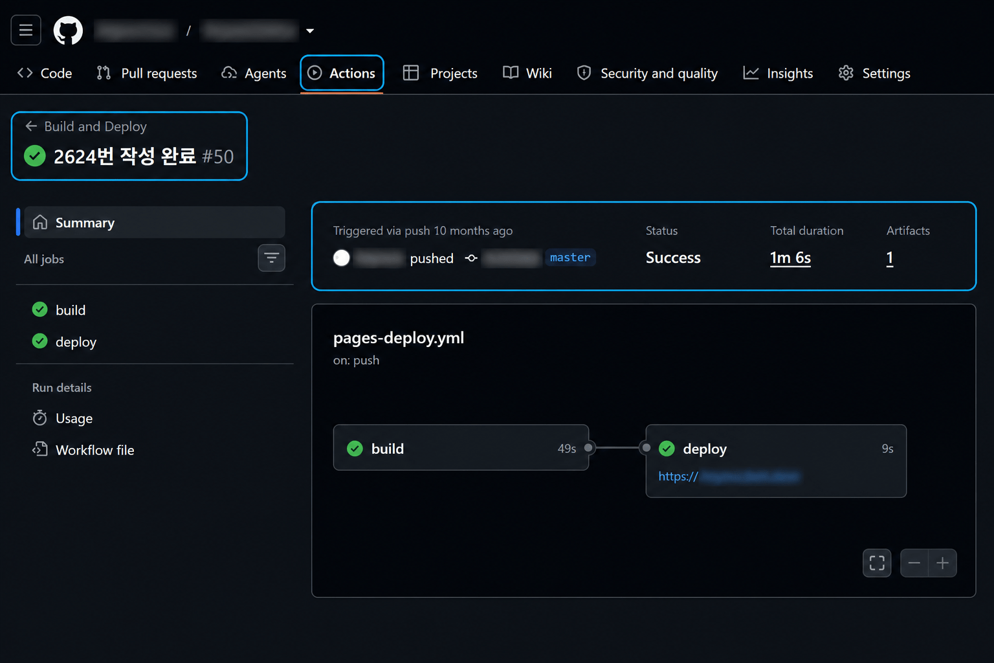Screen dimensions: 994x663
Task: View the Insights tab
Action: point(779,73)
